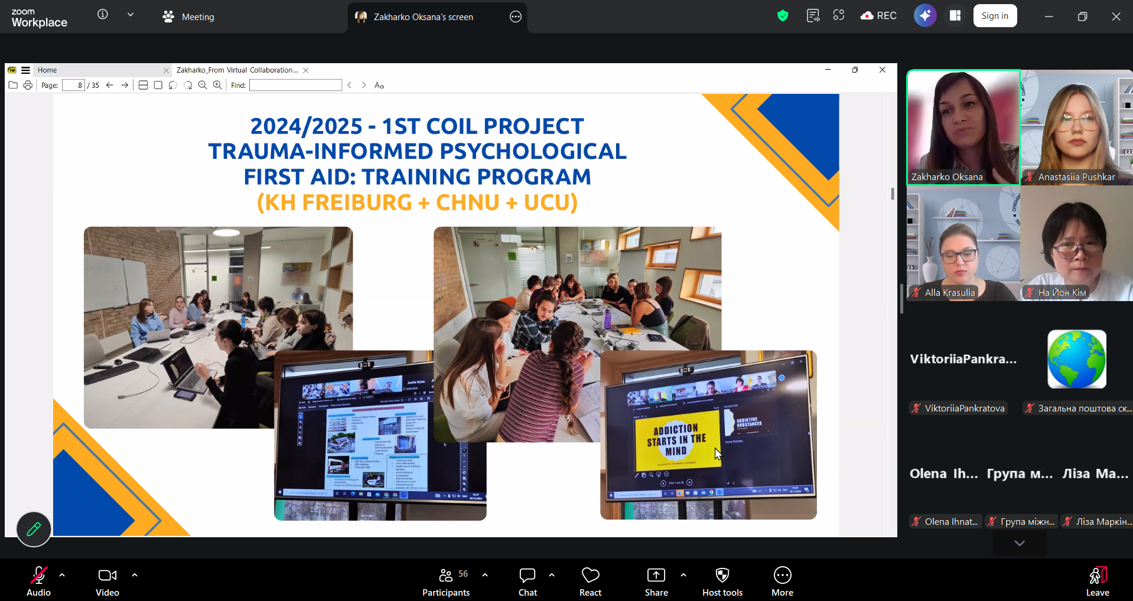Screen dimensions: 1133x601
Task: Show more participants with down chevron
Action: pyautogui.click(x=1020, y=543)
